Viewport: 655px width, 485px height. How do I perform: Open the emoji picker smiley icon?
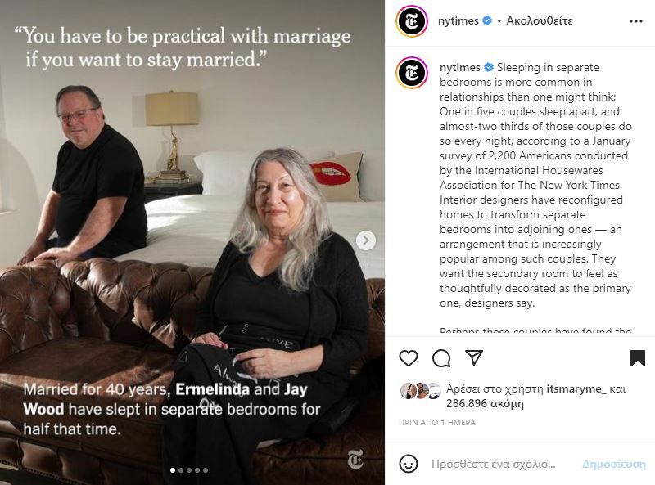(x=408, y=464)
